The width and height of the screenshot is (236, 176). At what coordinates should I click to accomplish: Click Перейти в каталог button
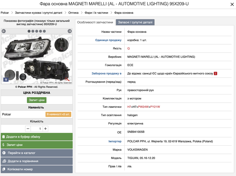tap(37, 153)
